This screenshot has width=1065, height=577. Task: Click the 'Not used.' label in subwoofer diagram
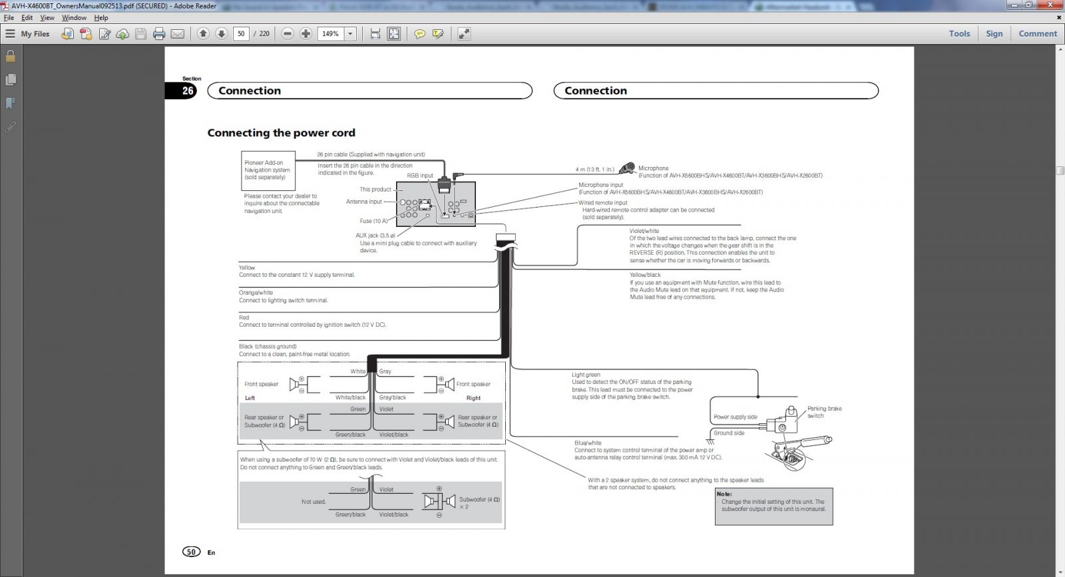tap(314, 502)
